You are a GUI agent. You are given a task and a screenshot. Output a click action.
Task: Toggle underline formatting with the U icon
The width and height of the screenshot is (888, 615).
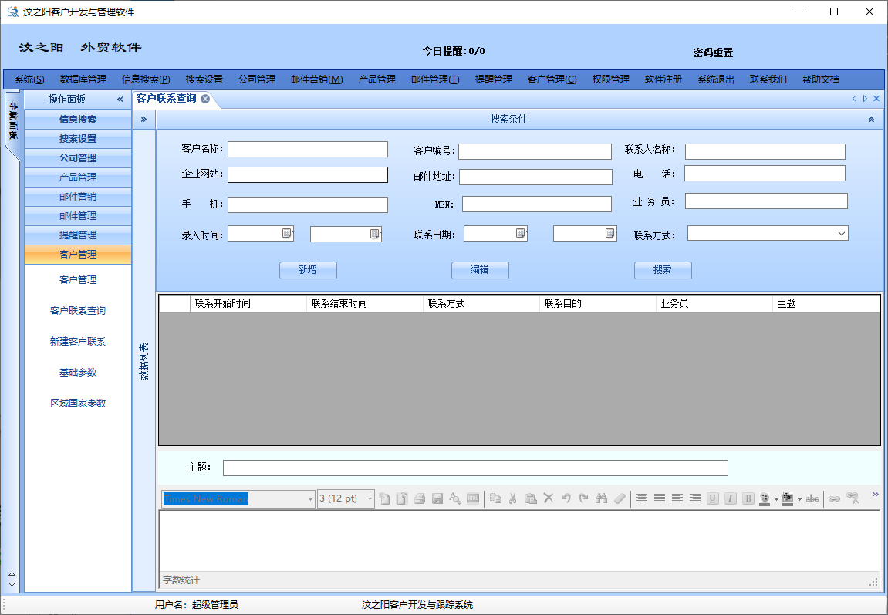pyautogui.click(x=712, y=498)
